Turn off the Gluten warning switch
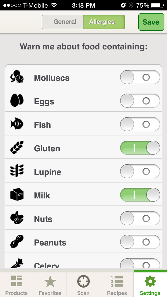Screen dimensions: 167x297 (140, 148)
